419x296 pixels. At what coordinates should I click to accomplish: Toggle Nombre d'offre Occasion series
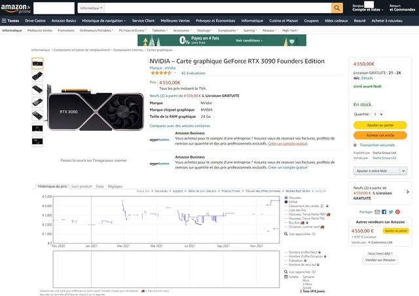[x=303, y=256]
